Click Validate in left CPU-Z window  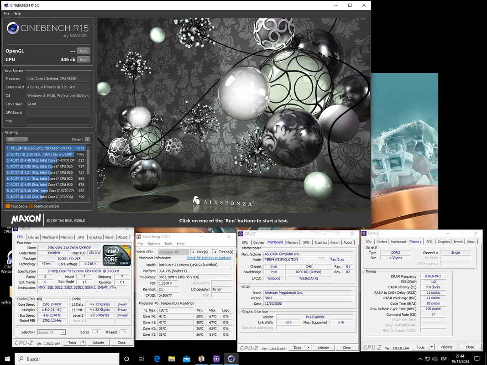point(98,343)
